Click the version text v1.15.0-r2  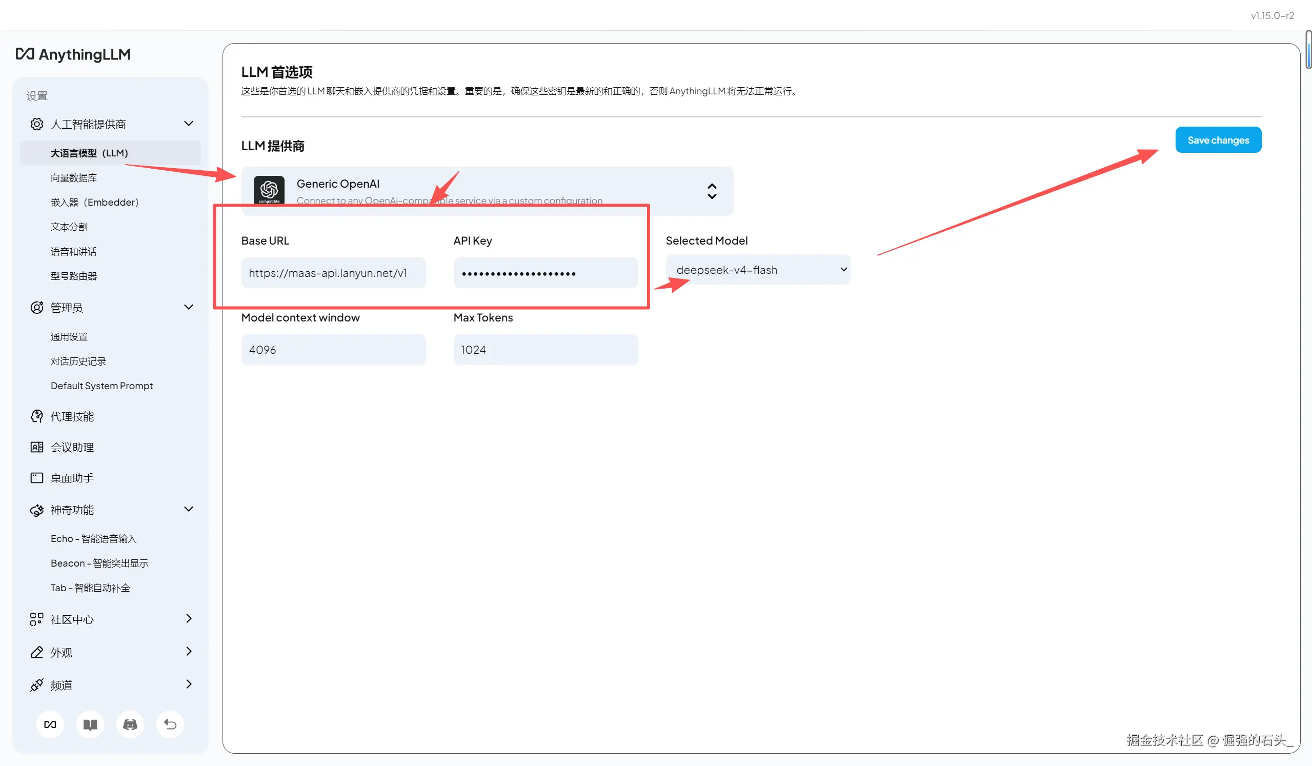point(1273,15)
